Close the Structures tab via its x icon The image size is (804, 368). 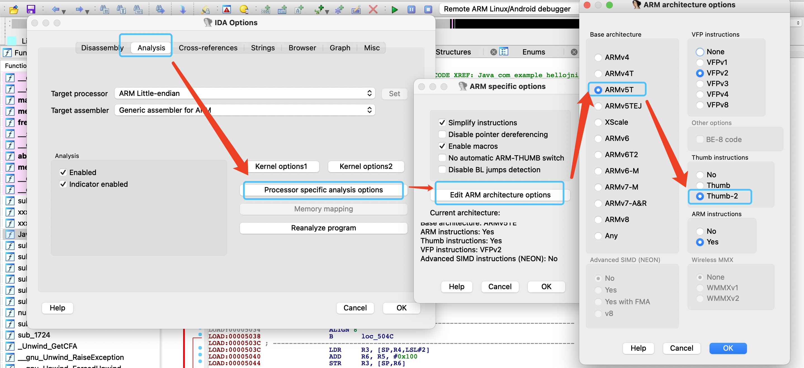(493, 52)
